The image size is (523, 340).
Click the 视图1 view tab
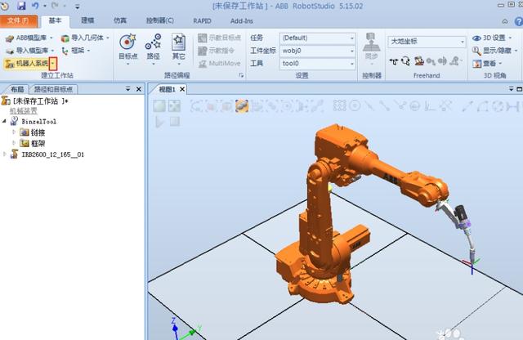pos(167,89)
